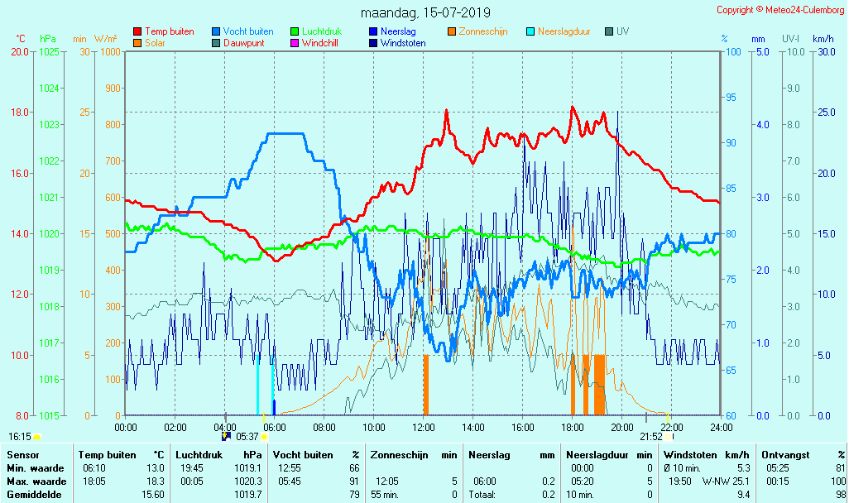This screenshot has height=503, width=849.
Task: Click the sun icon next to 05:37
Action: (x=264, y=436)
